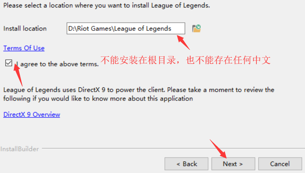Open the browse folder icon beside install path

(197, 28)
